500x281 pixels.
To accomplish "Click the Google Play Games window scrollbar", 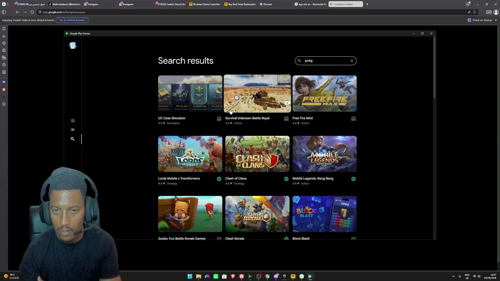I will [434, 68].
